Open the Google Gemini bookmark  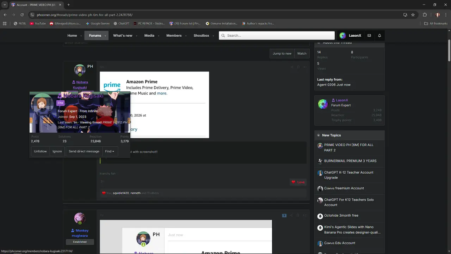[x=98, y=24]
